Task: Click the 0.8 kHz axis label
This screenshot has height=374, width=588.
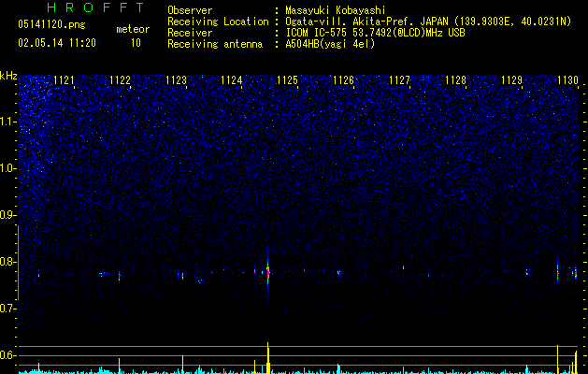Action: pos(8,262)
